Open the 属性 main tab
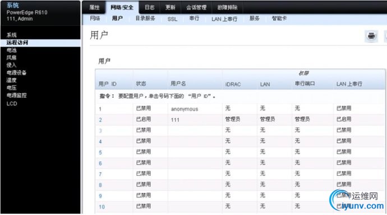Image resolution: width=387 pixels, height=215 pixels. click(94, 7)
